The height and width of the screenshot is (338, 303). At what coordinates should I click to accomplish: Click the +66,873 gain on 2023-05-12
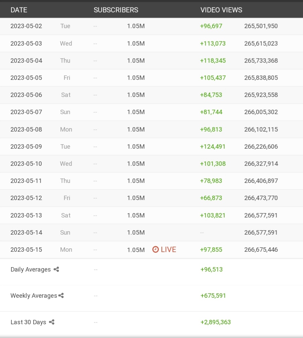click(211, 198)
